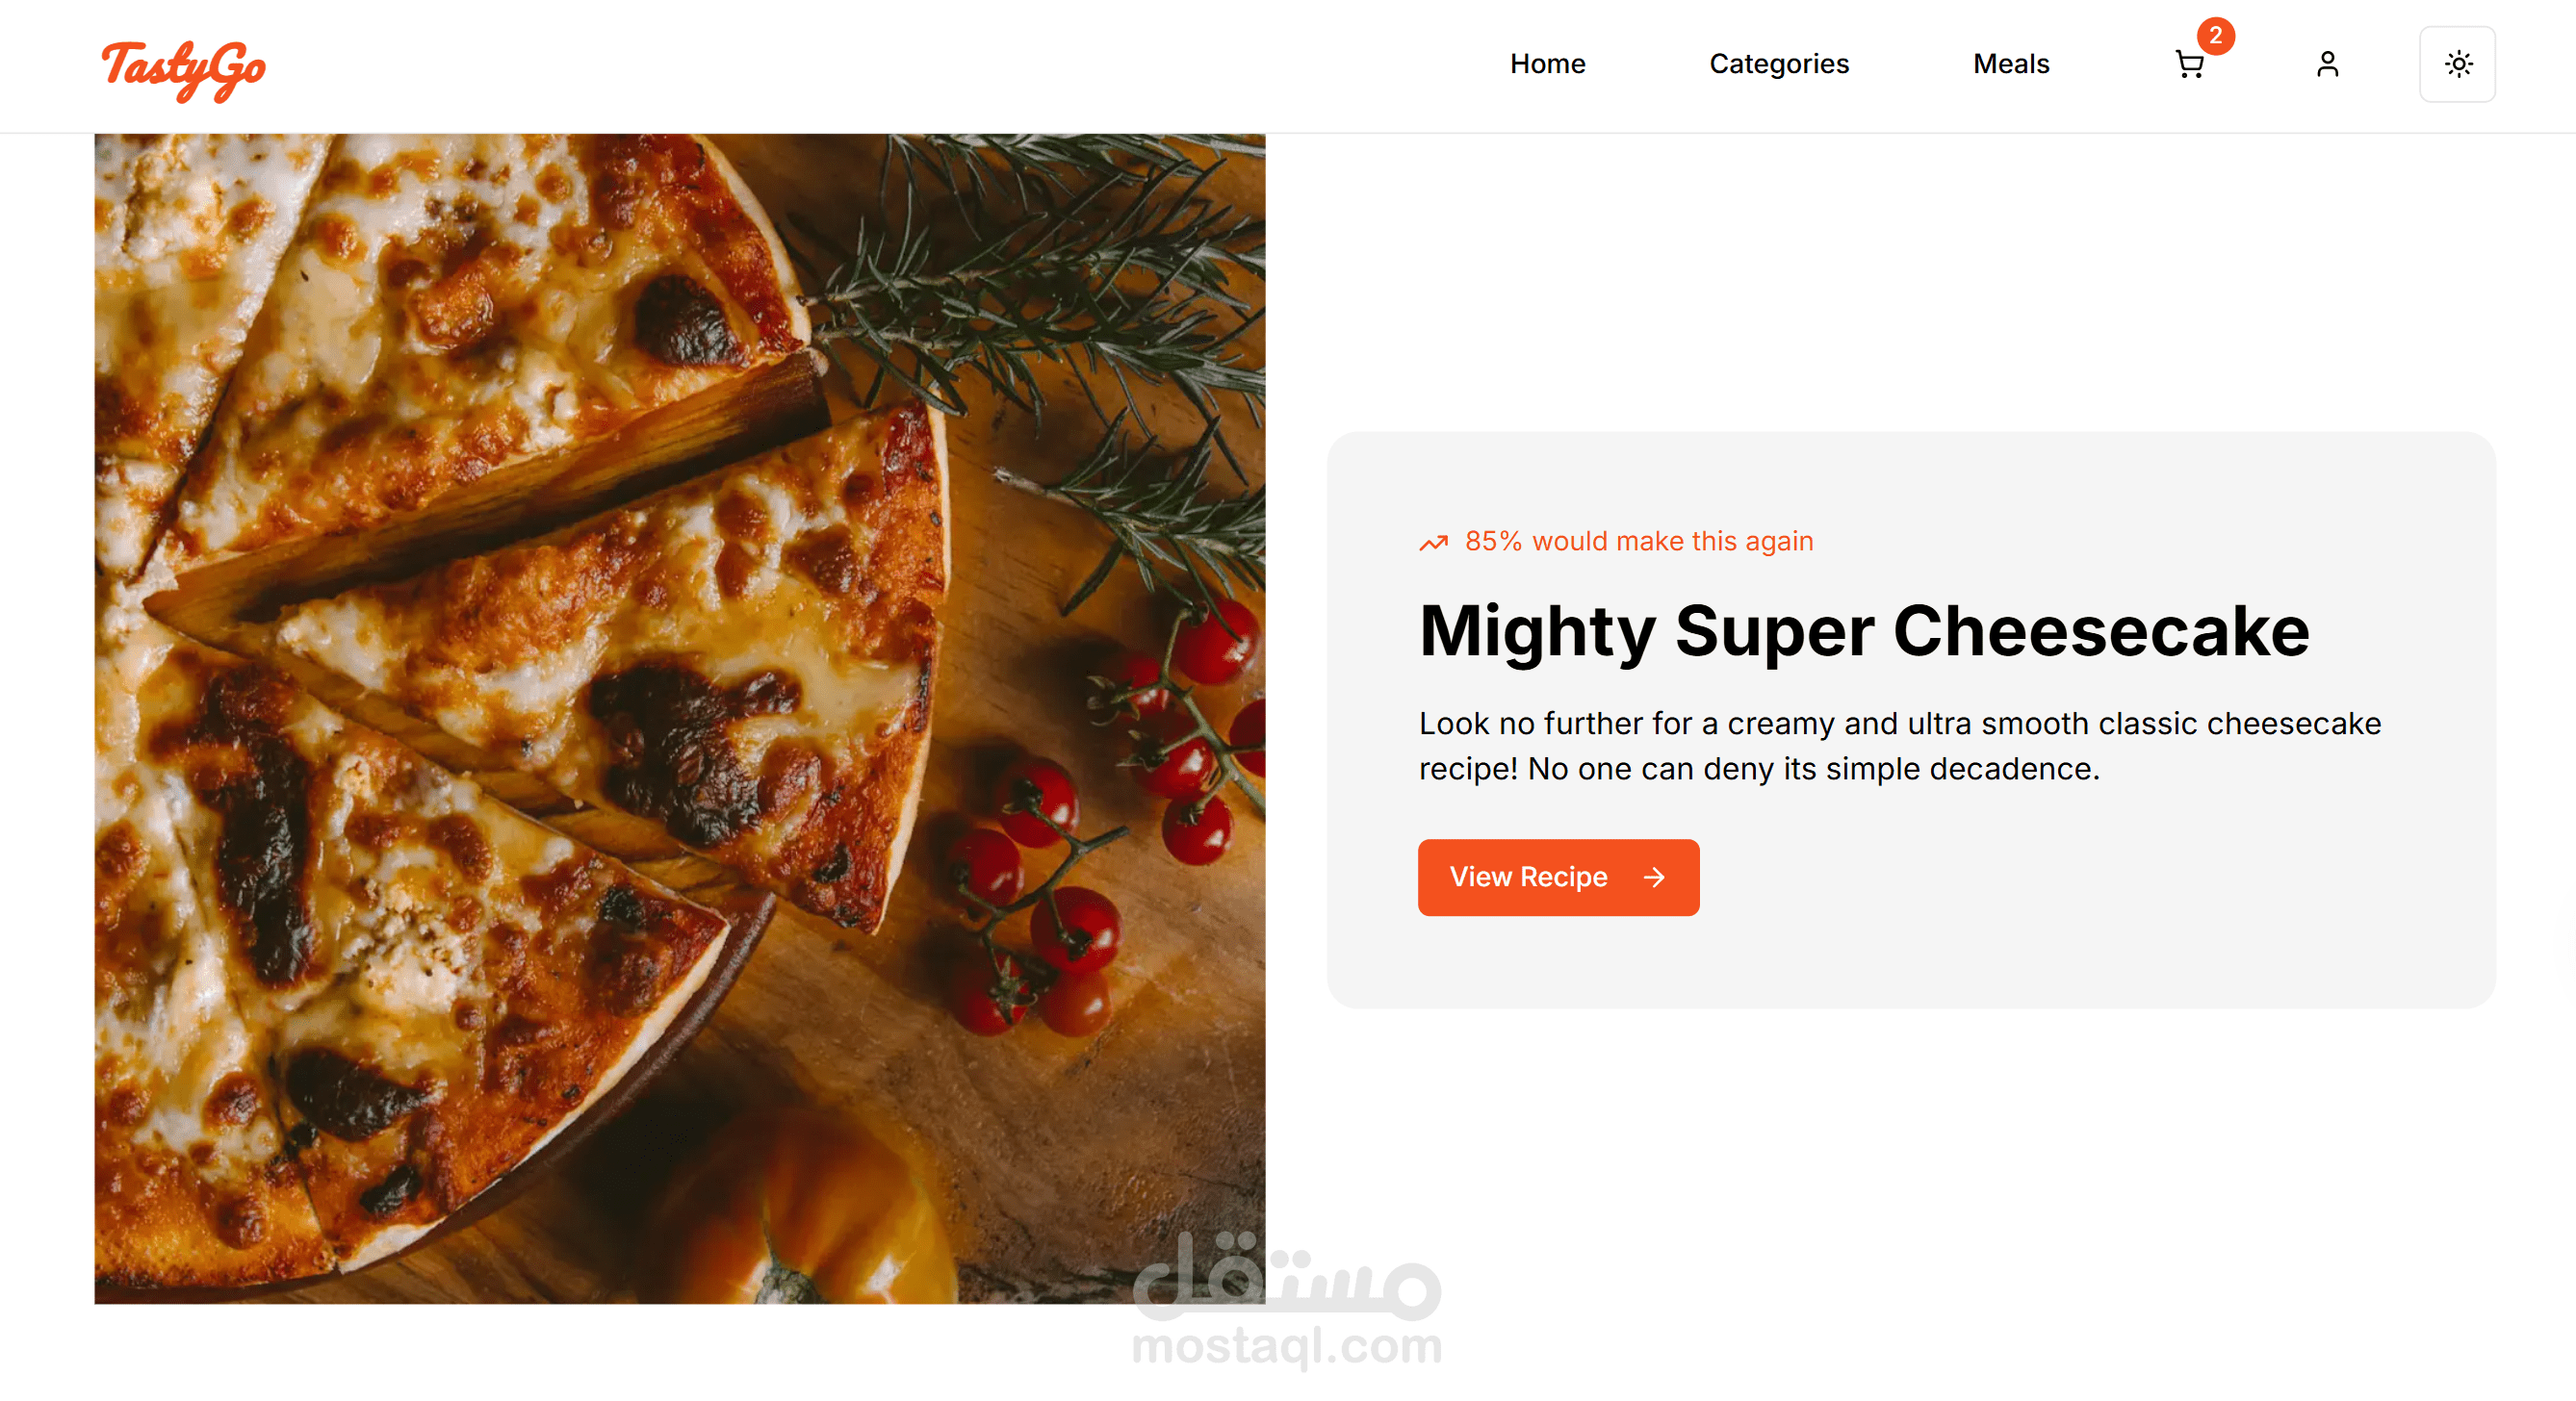The image size is (2576, 1401).
Task: Click the arrow inside View Recipe button
Action: point(1654,877)
